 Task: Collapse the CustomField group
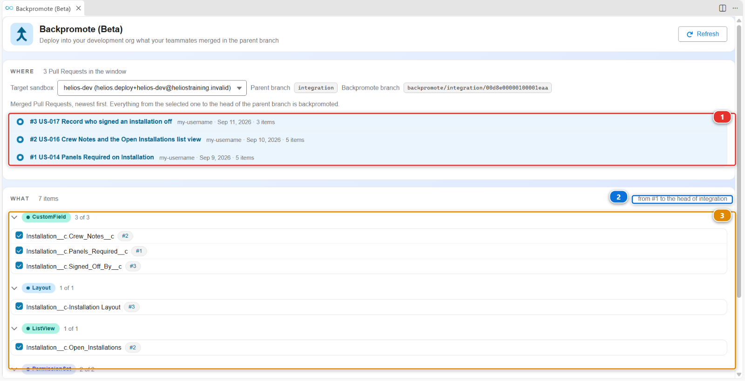tap(14, 217)
